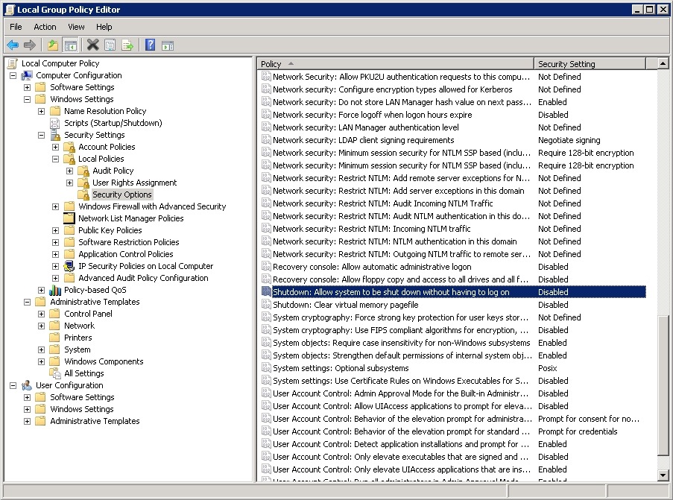
Task: Toggle the Show/Hide Action Pane icon
Action: (x=168, y=45)
